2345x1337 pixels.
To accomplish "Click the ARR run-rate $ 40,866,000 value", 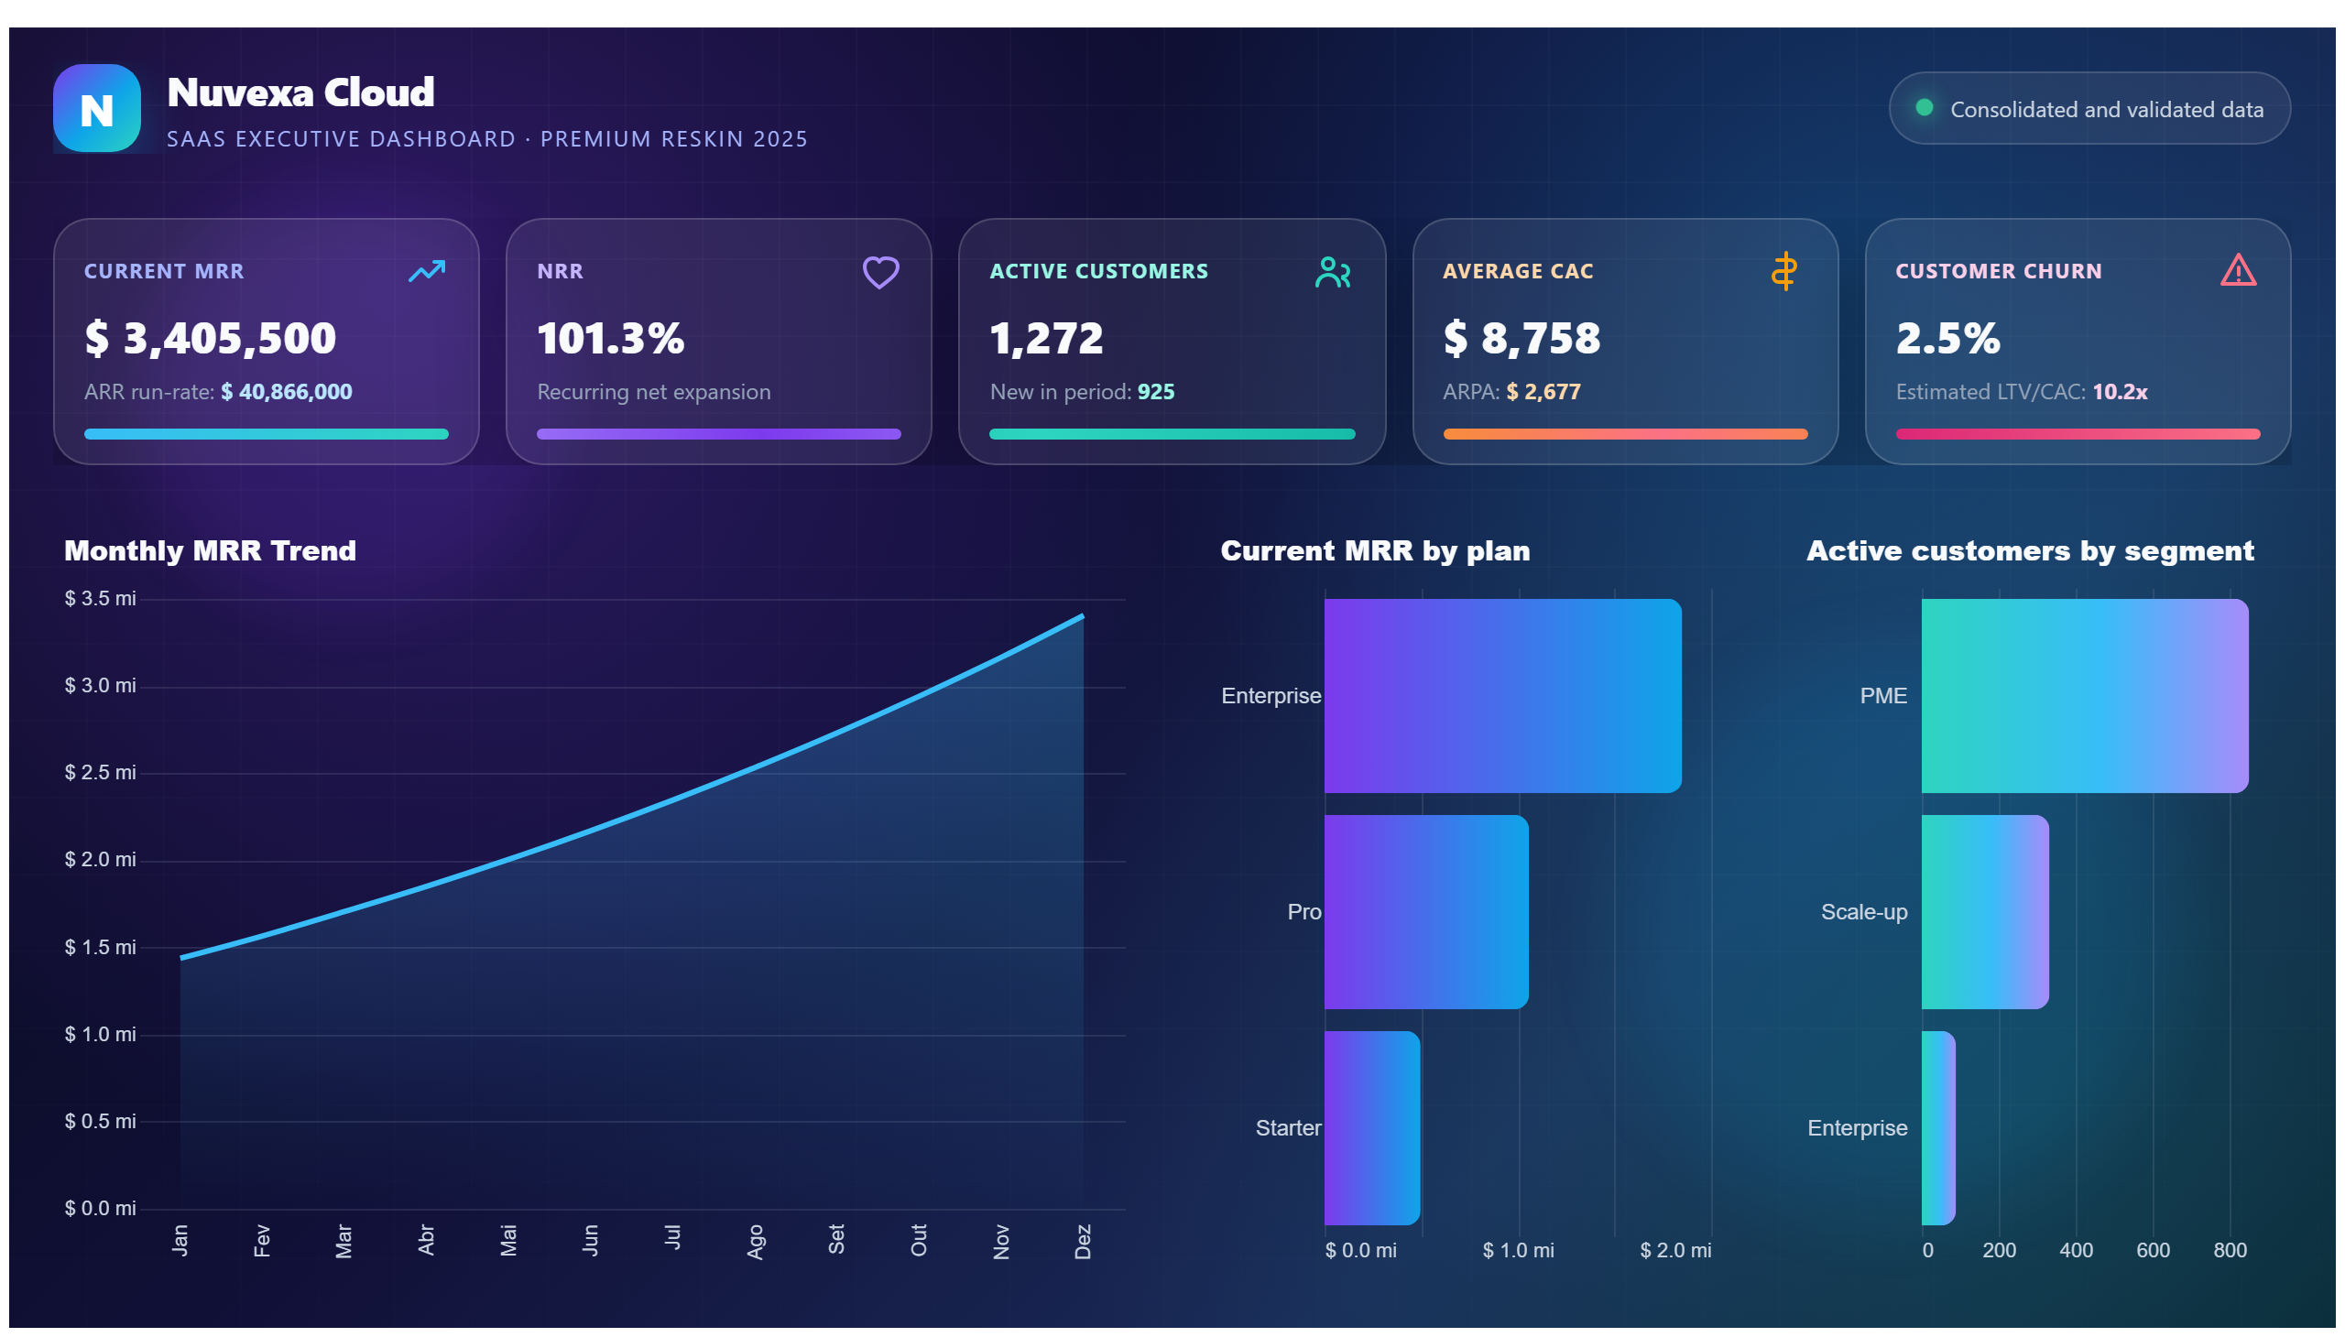I will [286, 392].
